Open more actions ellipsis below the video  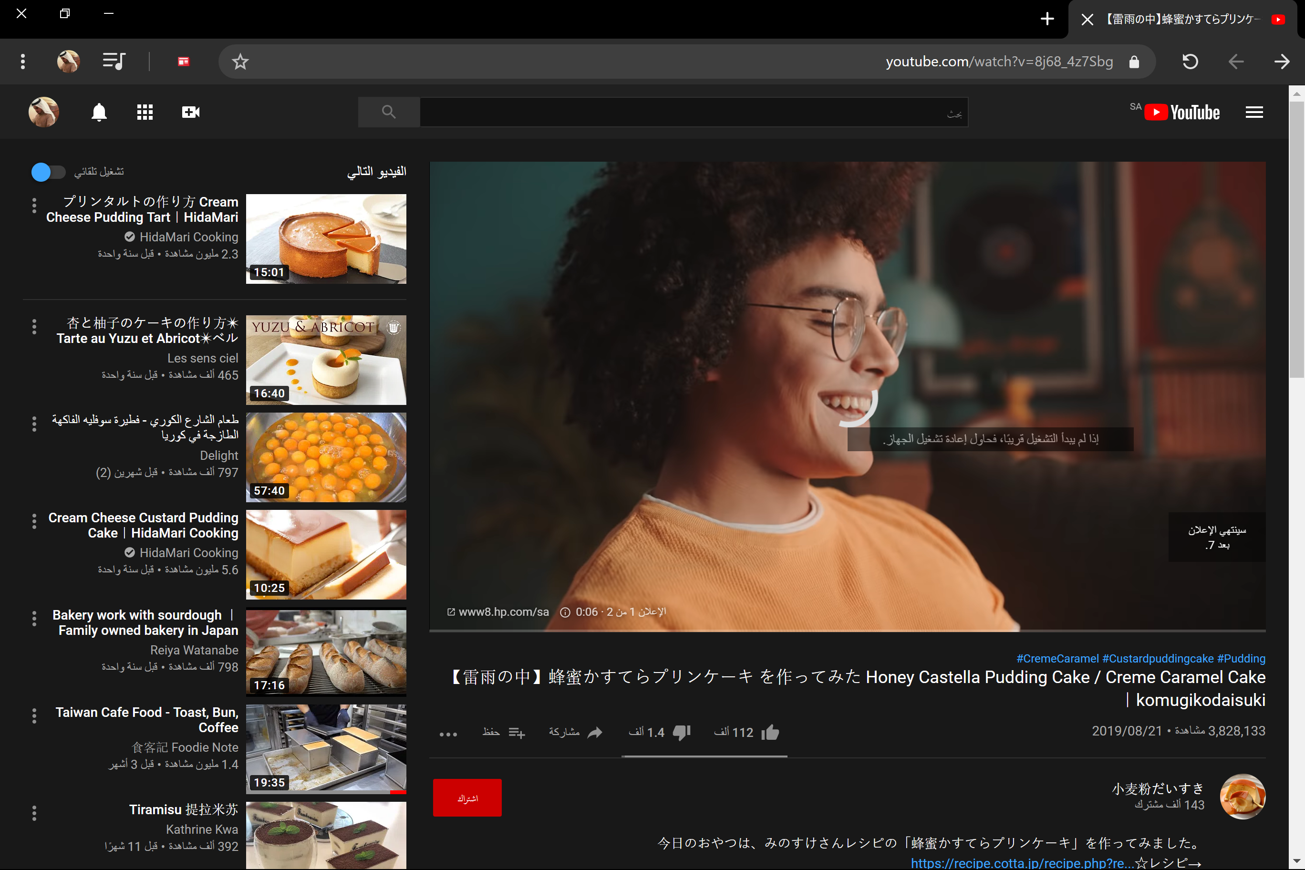tap(448, 734)
